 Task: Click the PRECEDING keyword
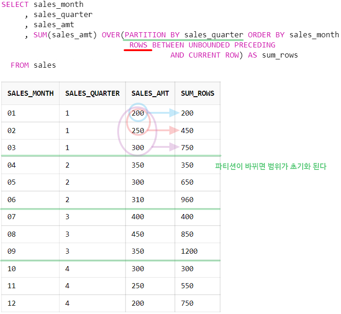[255, 45]
